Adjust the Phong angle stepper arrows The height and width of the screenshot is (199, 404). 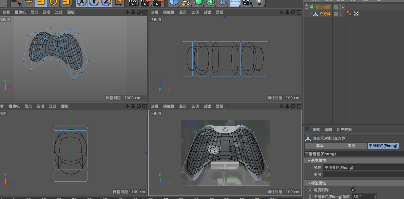tap(376, 196)
